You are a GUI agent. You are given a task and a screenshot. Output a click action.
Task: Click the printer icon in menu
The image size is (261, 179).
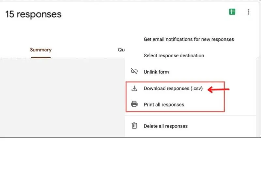(x=134, y=104)
